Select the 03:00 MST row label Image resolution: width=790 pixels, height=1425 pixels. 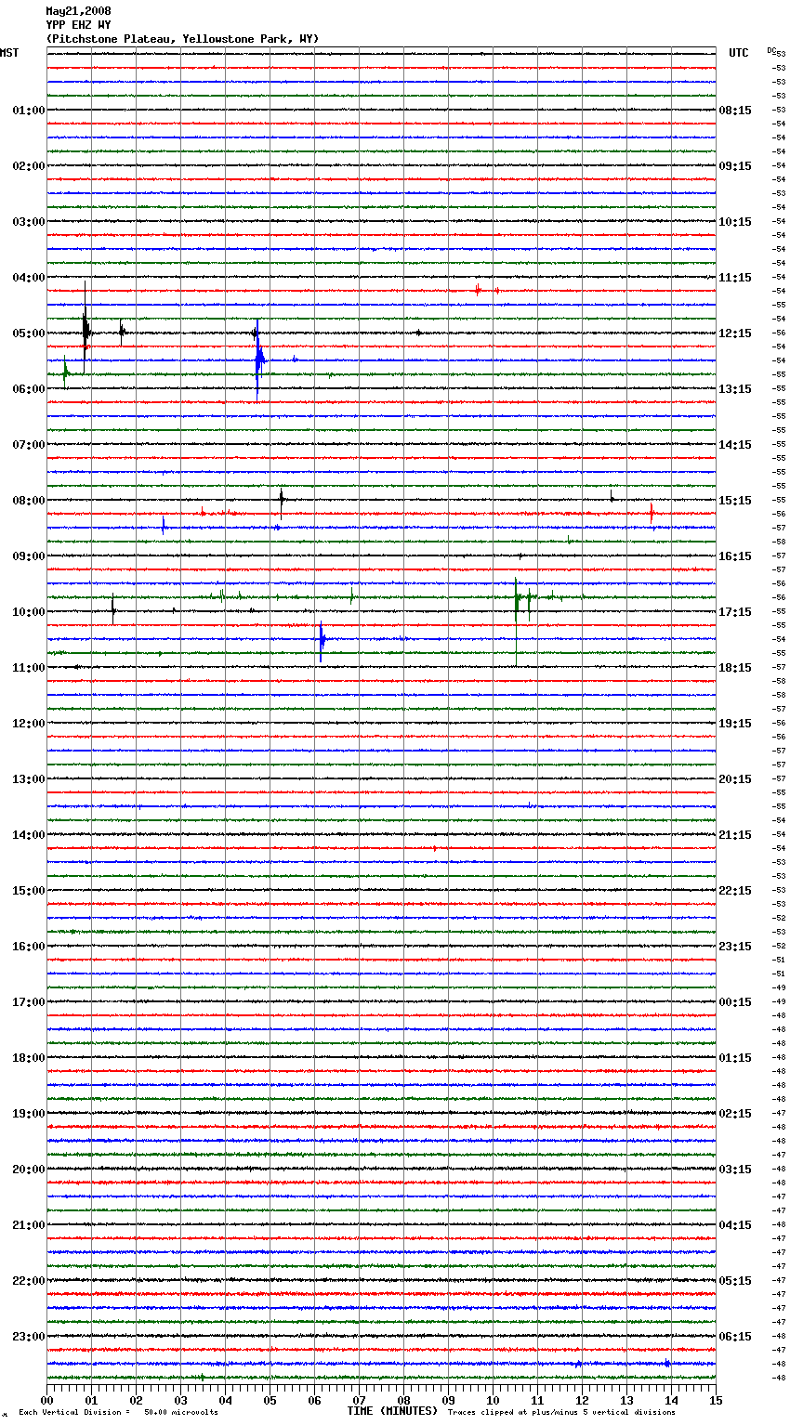[x=28, y=222]
